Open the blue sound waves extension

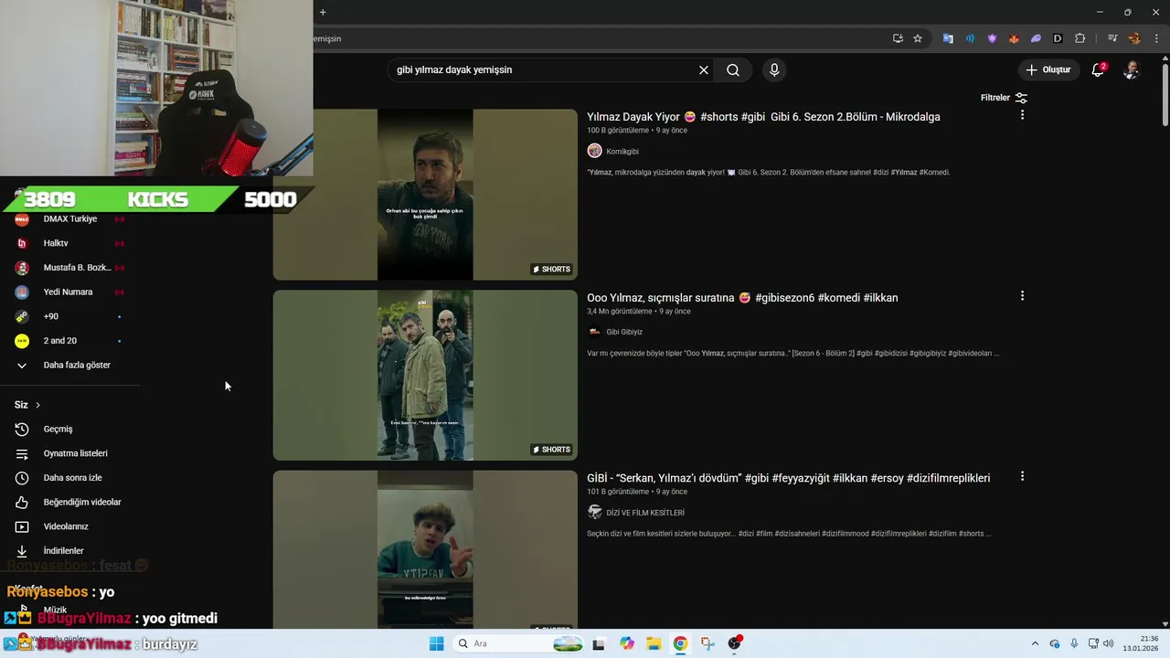(x=970, y=38)
